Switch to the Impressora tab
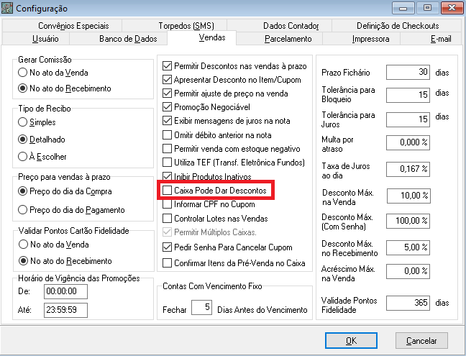Screen dimensions: 466x356 362,39
